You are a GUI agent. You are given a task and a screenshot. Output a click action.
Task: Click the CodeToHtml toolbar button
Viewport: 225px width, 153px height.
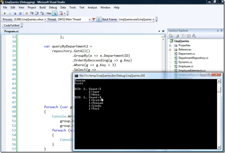tap(12, 25)
